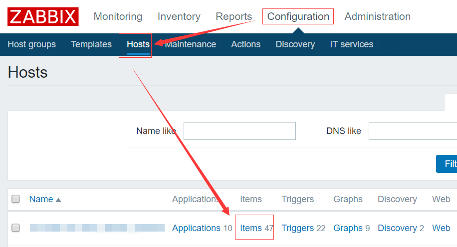The height and width of the screenshot is (247, 457).
Task: Open the Monitoring menu
Action: 118,16
